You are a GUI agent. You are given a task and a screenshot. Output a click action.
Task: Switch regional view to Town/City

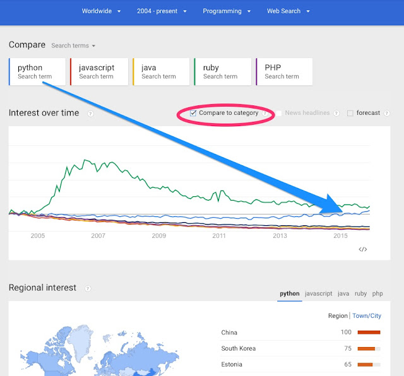click(365, 316)
